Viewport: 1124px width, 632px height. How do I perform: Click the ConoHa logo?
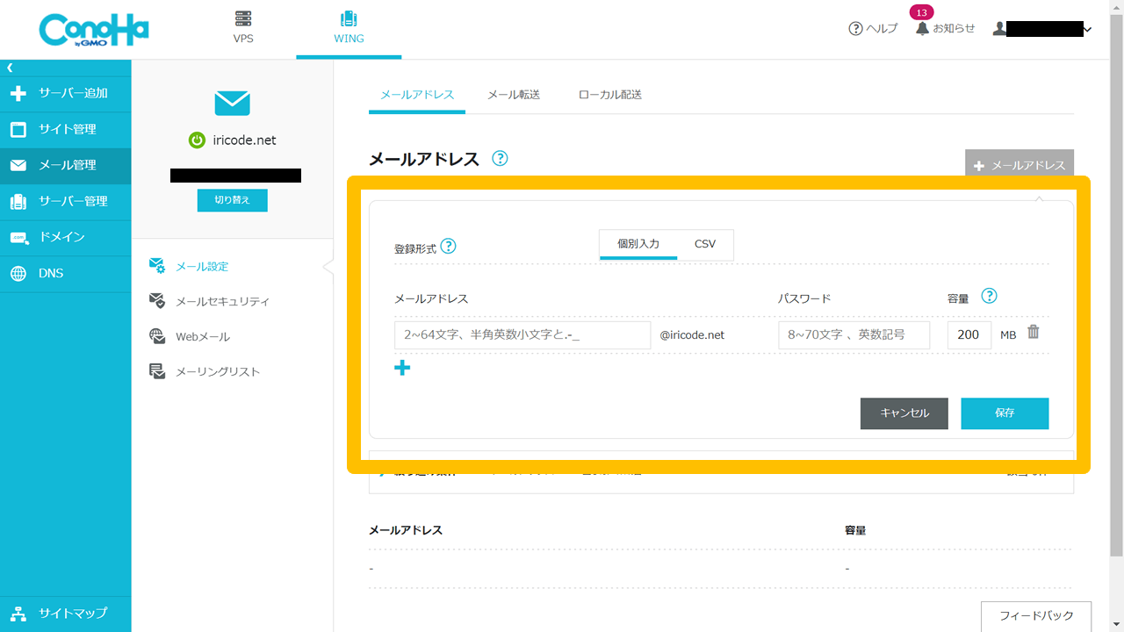pos(94,30)
